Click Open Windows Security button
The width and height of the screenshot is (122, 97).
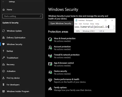tap(61, 23)
